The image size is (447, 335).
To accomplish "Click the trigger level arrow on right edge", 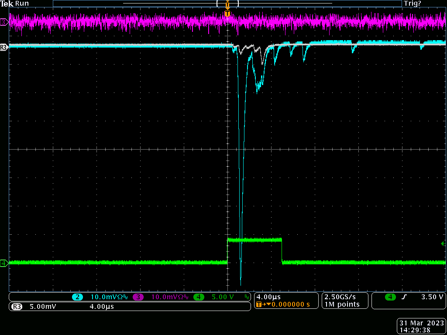I will pos(443,243).
